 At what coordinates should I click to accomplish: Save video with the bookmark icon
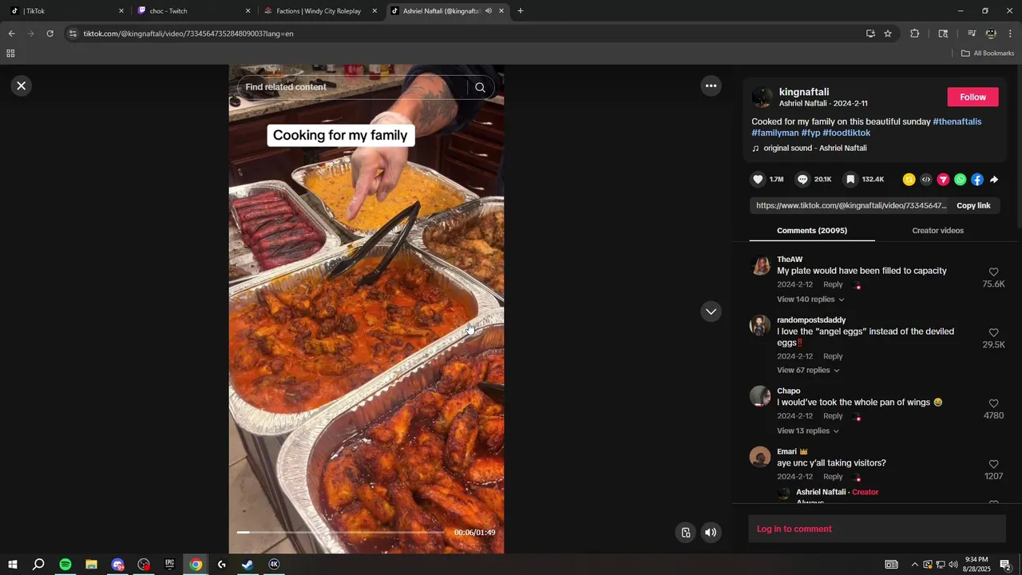(851, 180)
